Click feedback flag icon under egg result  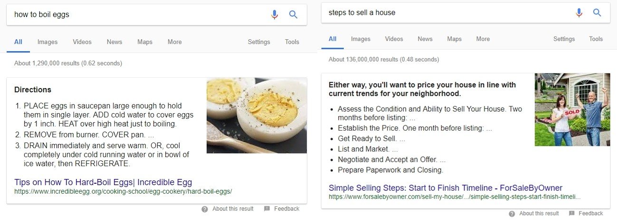[x=267, y=209]
